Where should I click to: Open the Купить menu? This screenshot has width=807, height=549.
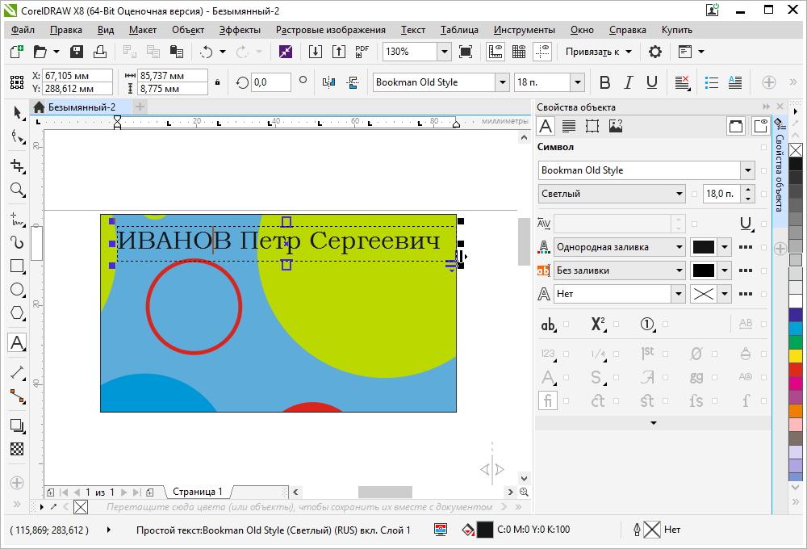[x=677, y=30]
